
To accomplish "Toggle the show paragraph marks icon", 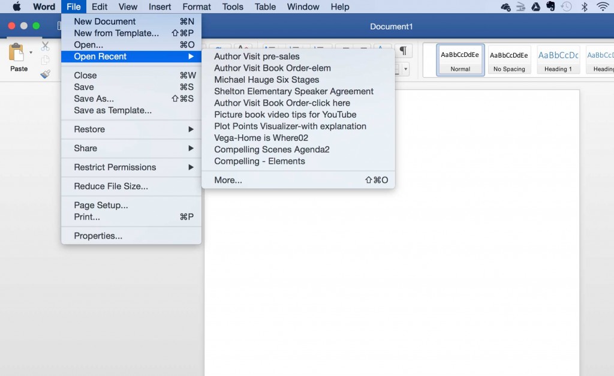I will (403, 50).
